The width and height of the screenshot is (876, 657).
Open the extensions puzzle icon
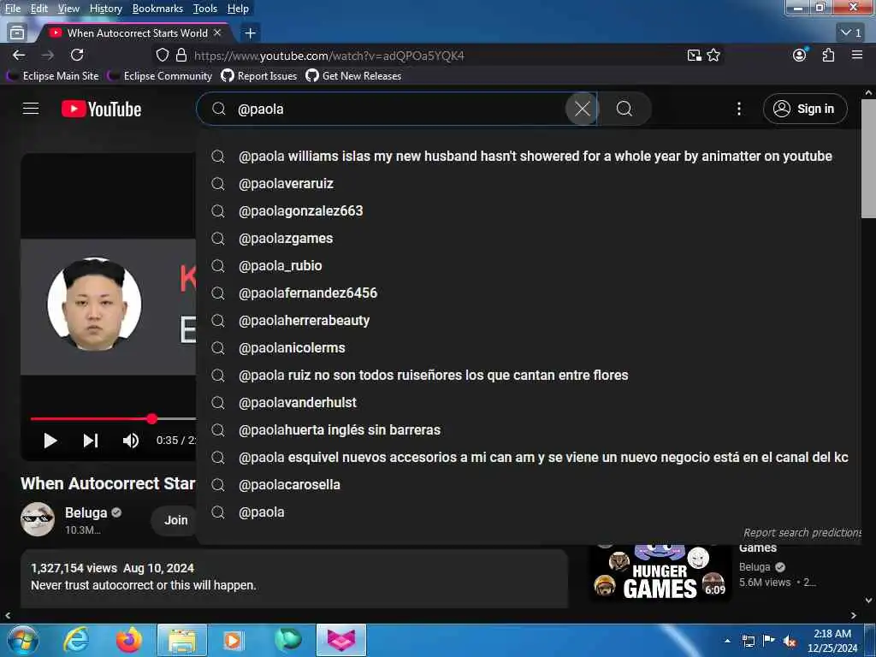(x=828, y=56)
